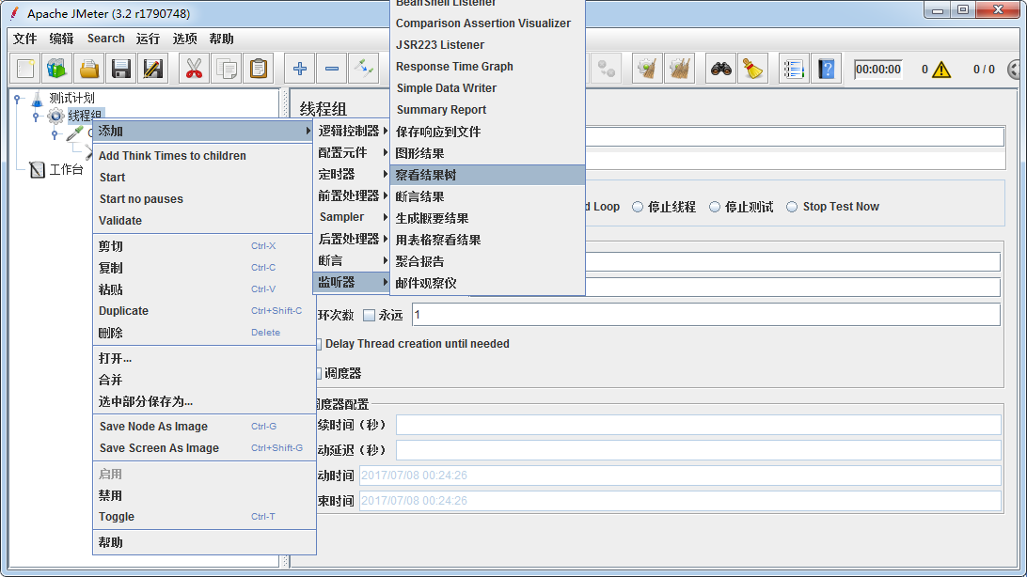Choose 用表格察看结果 listener
The height and width of the screenshot is (577, 1027).
(x=488, y=240)
